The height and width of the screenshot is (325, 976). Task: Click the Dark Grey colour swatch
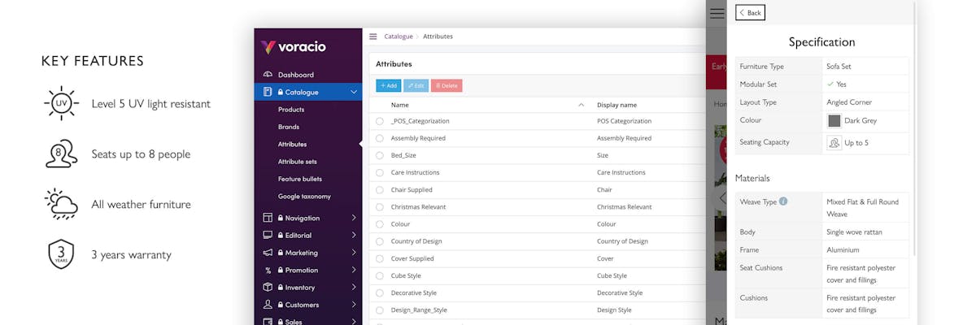click(x=834, y=120)
